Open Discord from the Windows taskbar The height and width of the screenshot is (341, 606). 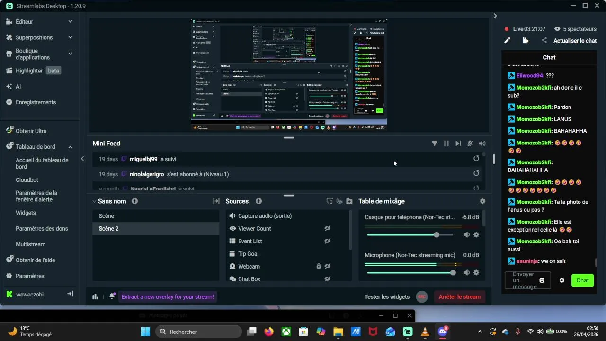[x=443, y=332]
